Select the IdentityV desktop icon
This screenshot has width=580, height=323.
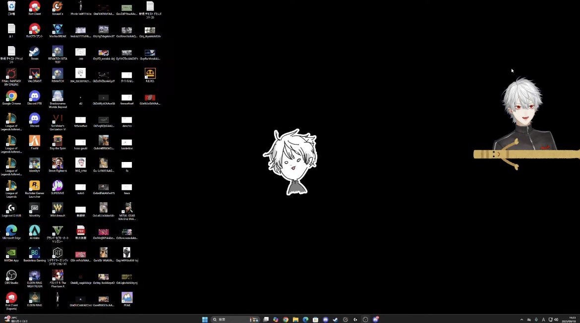pos(34,165)
